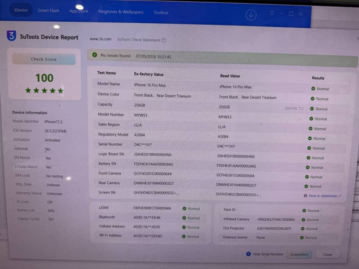The width and height of the screenshot is (359, 269).
Task: Click Battery SN ex-factory value F5DHEJ01AAV0000UMG
Action: (x=153, y=164)
